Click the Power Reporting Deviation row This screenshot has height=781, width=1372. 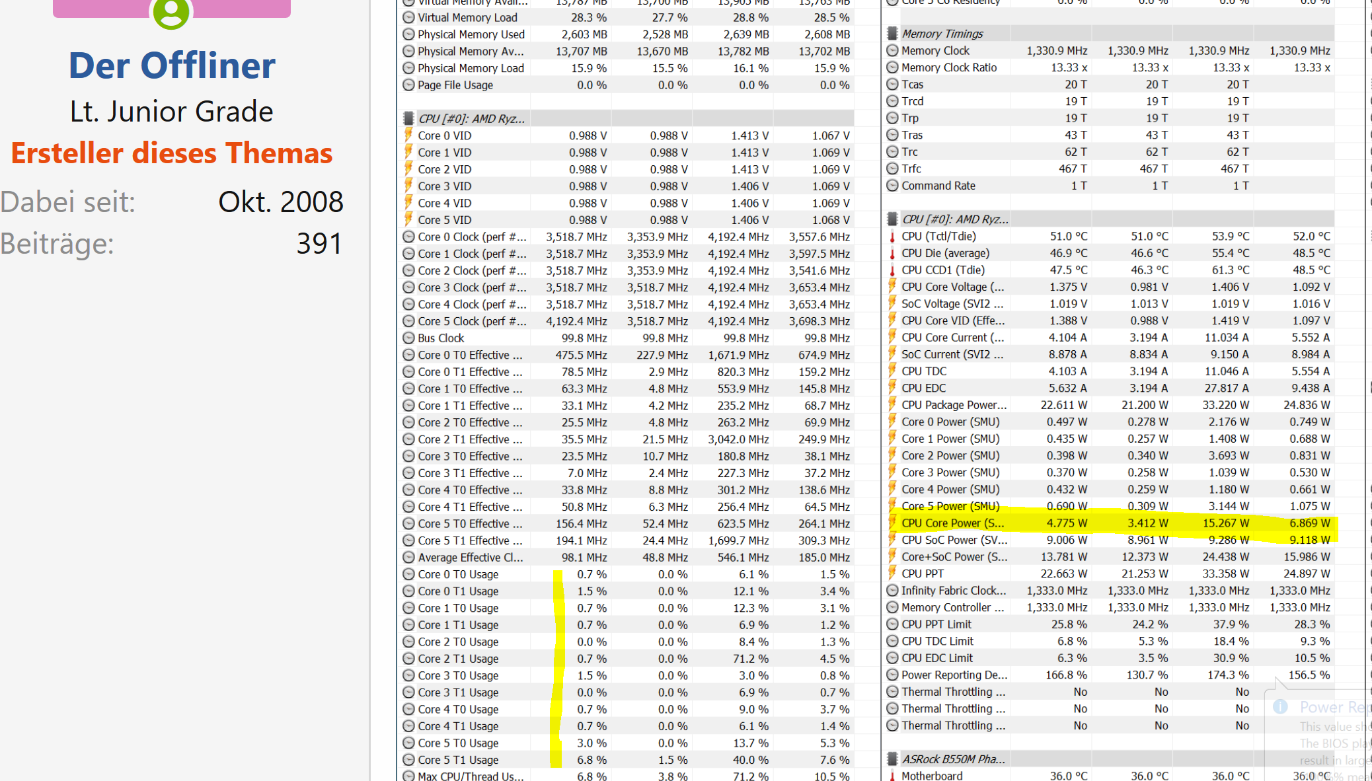[x=954, y=675]
